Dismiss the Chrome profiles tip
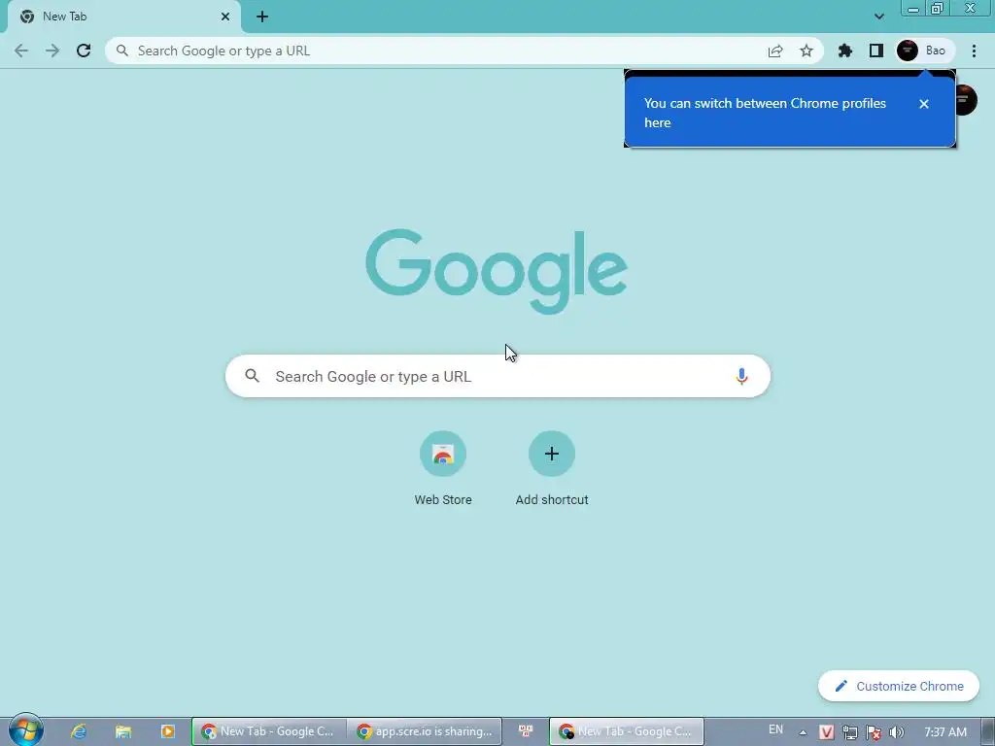Image resolution: width=995 pixels, height=746 pixels. pos(924,103)
